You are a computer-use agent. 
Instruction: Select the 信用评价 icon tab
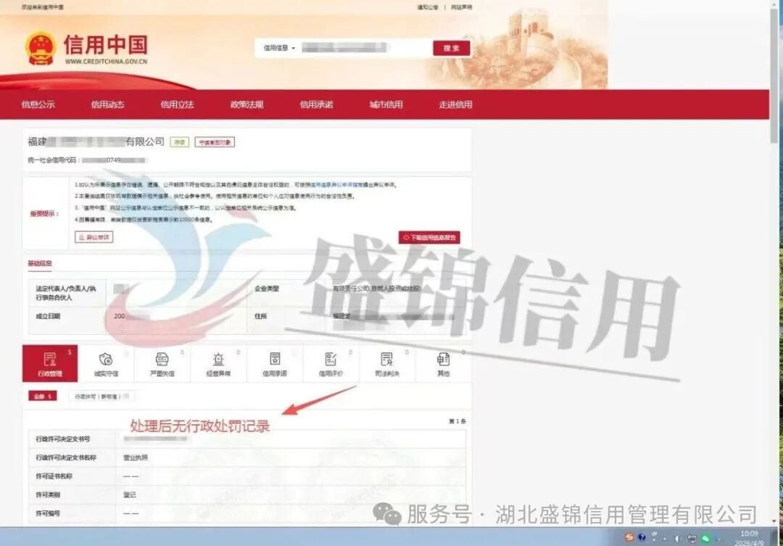[x=331, y=364]
